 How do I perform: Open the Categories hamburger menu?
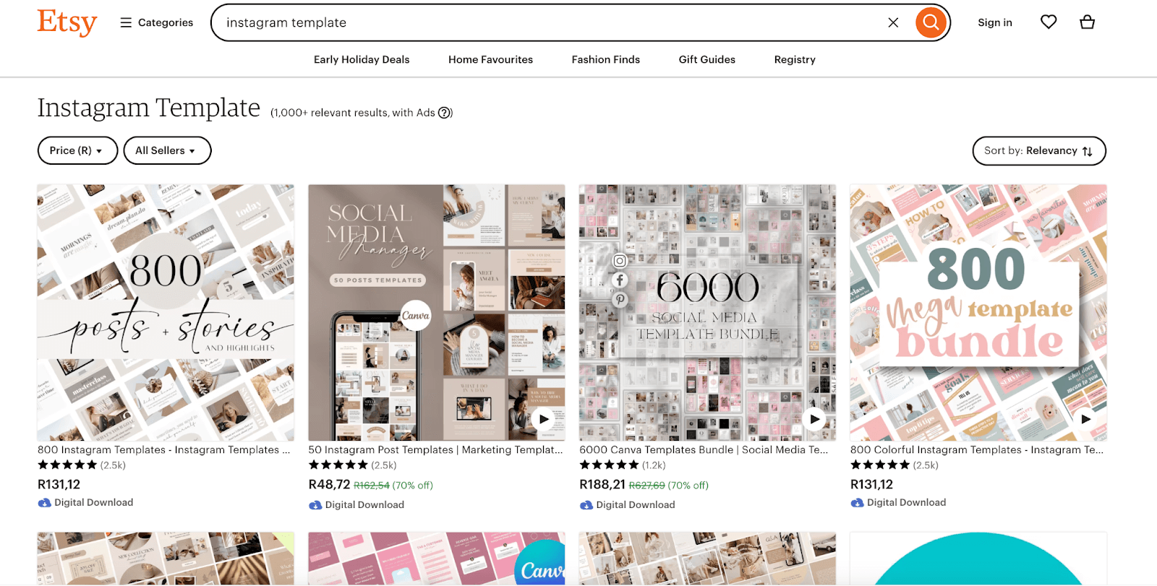tap(156, 22)
